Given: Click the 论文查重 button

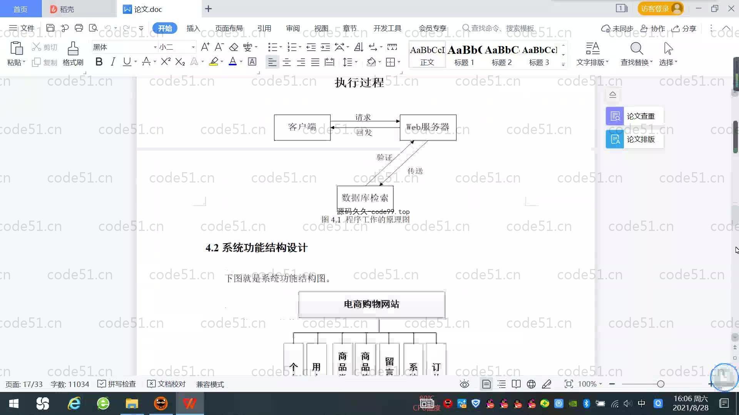Looking at the screenshot, I should 634,116.
